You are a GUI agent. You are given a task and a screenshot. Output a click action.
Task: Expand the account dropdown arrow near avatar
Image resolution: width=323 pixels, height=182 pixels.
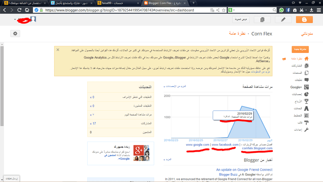pyautogui.click(x=15, y=19)
